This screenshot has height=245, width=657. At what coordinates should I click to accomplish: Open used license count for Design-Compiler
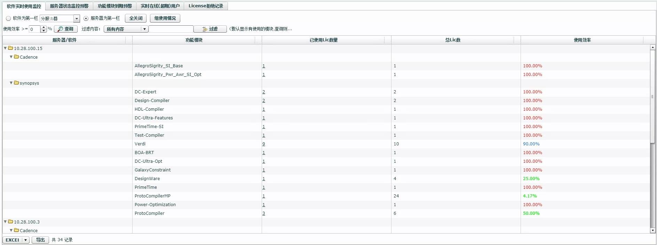264,101
